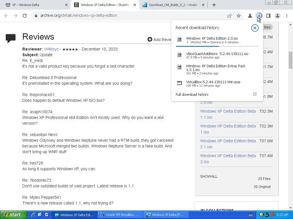The height and width of the screenshot is (219, 293).
Task: Toggle the Downloads toolbar icon
Action: [259, 16]
